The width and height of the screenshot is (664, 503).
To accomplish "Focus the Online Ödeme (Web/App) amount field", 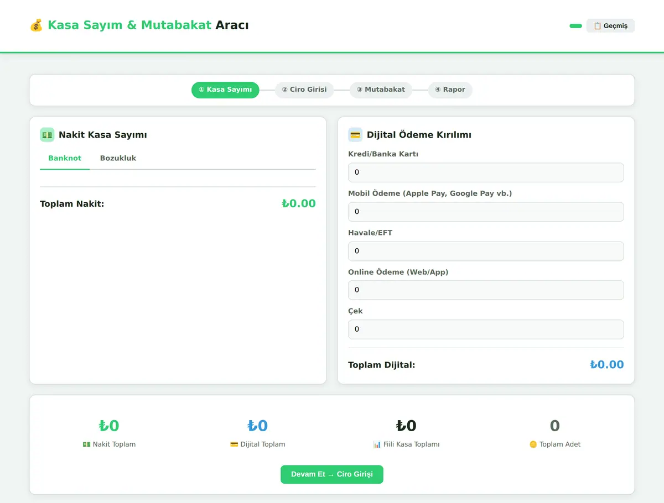I will point(486,290).
